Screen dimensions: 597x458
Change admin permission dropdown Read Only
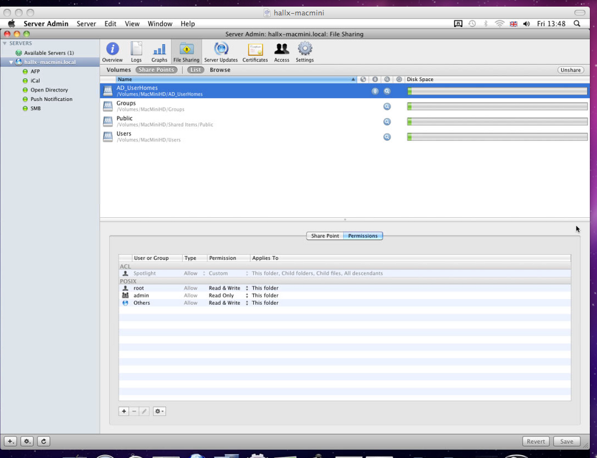tap(228, 296)
